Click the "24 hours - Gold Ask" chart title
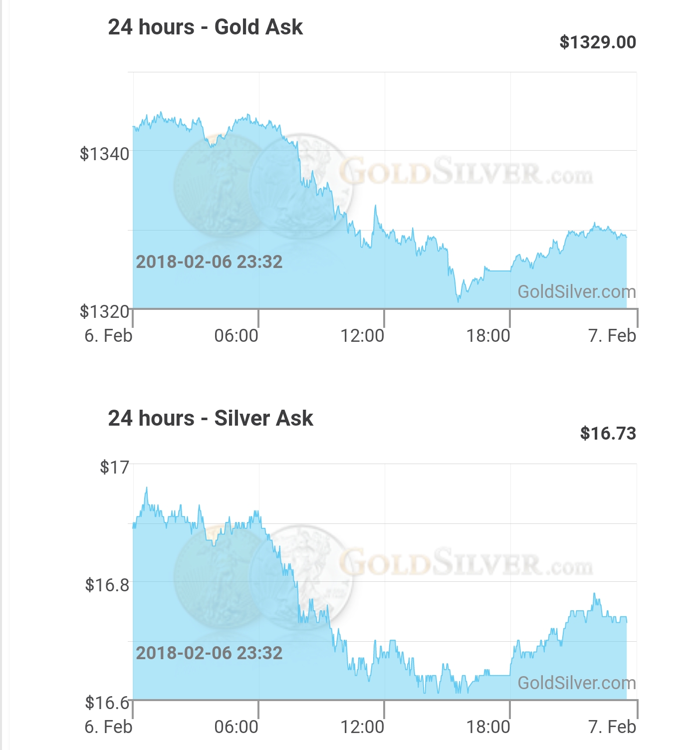692x750 pixels. (205, 27)
